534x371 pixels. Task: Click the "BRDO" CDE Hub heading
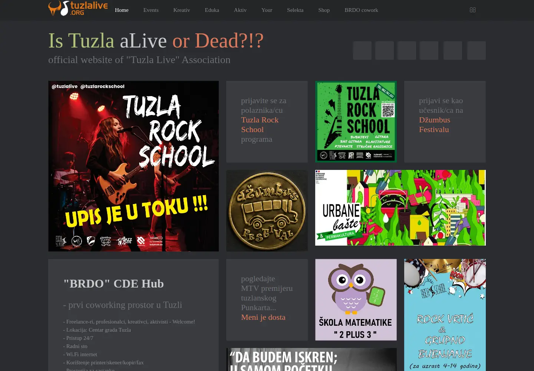pyautogui.click(x=113, y=283)
